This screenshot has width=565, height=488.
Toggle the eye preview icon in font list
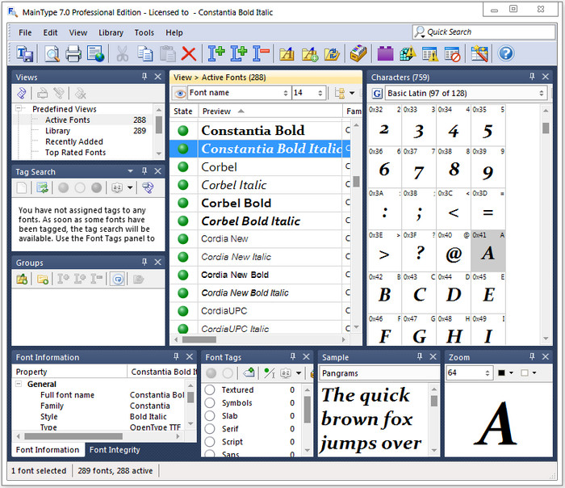coord(179,93)
